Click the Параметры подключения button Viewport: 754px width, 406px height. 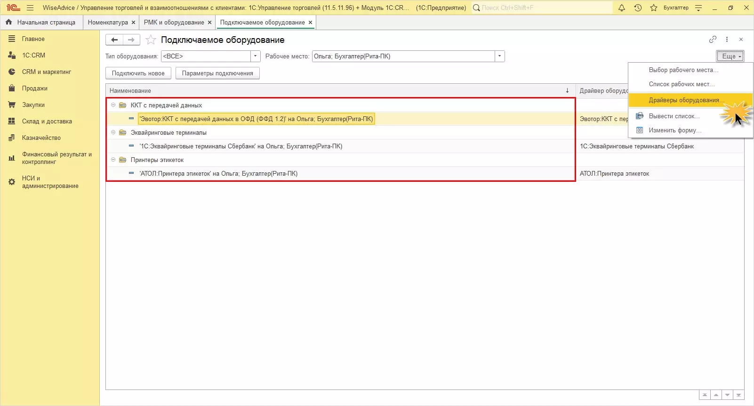pos(217,73)
